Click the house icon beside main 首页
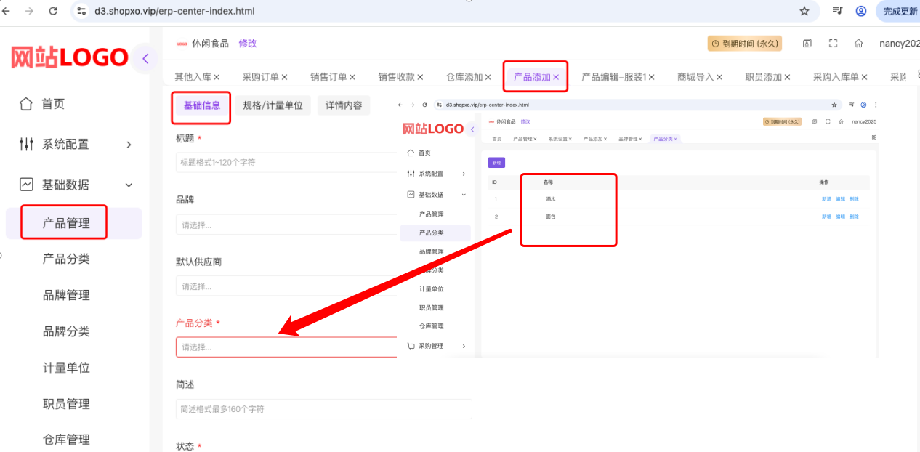920x452 pixels. pos(26,104)
